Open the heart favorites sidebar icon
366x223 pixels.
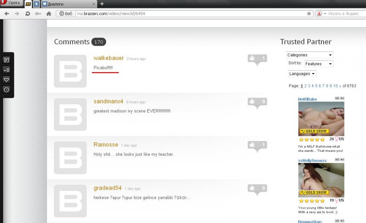(6, 80)
